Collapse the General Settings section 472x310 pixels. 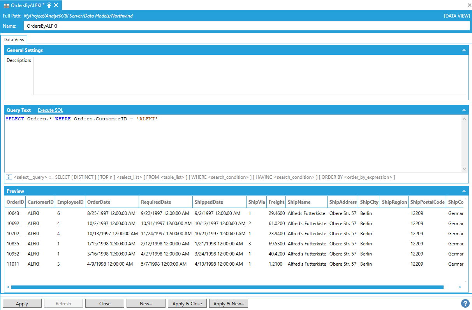463,50
